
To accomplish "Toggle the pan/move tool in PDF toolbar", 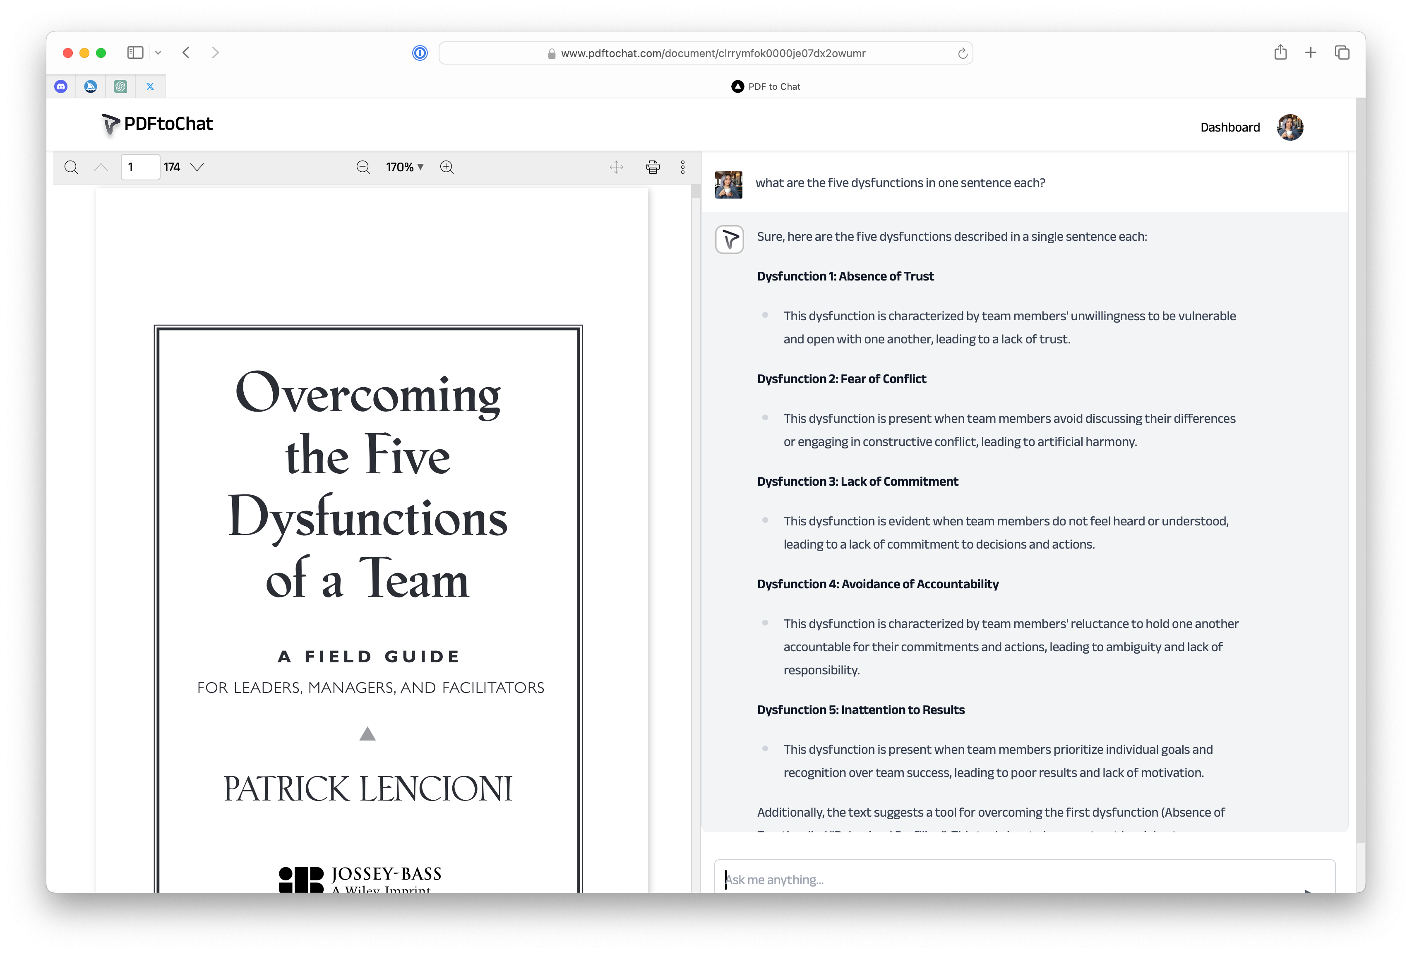I will 616,167.
